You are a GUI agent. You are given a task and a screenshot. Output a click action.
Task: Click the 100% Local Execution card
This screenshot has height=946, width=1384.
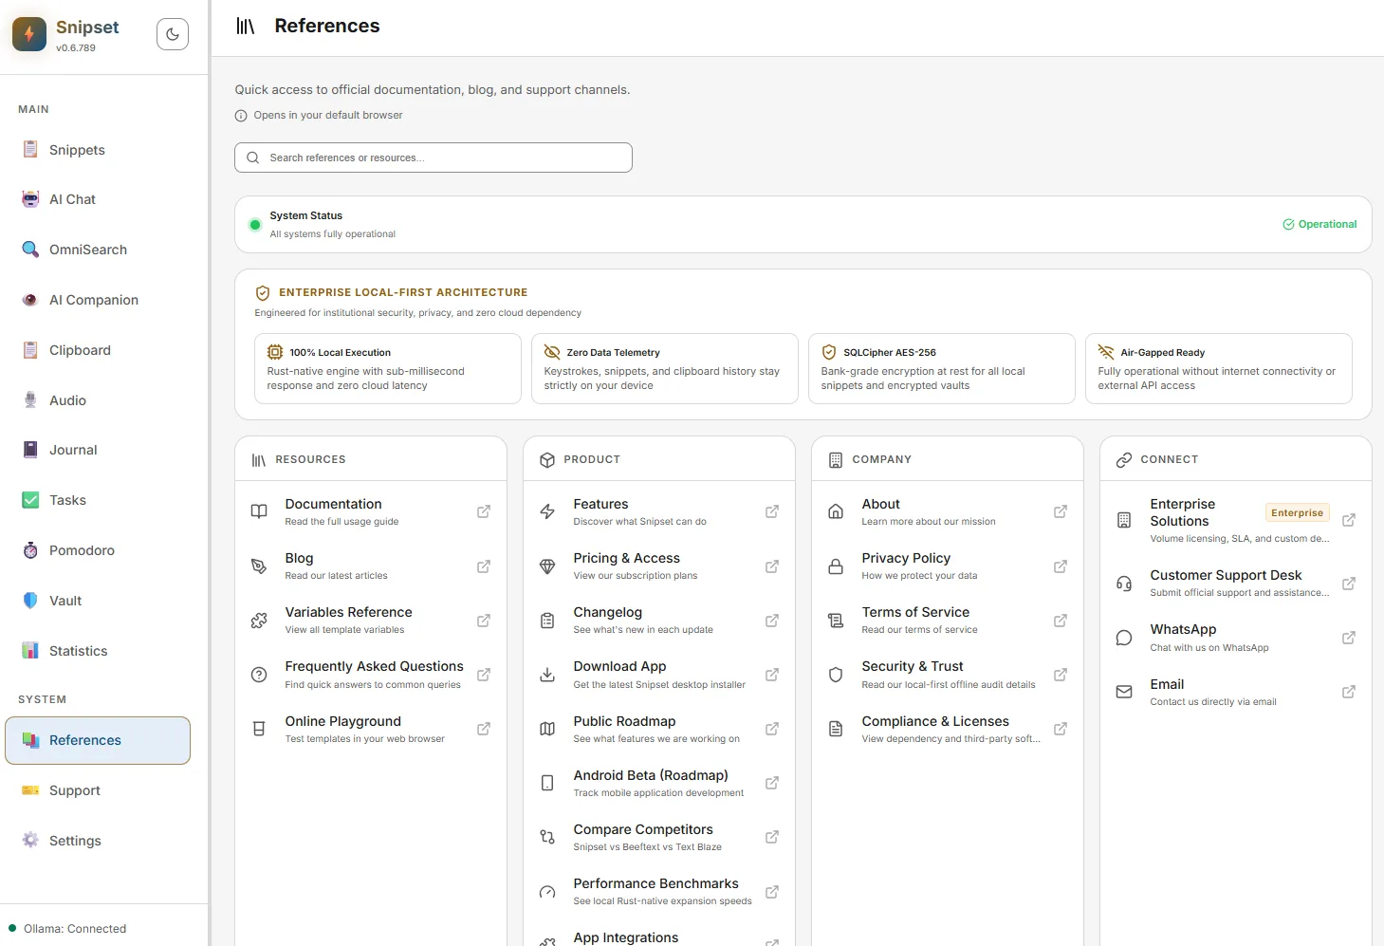coord(388,368)
